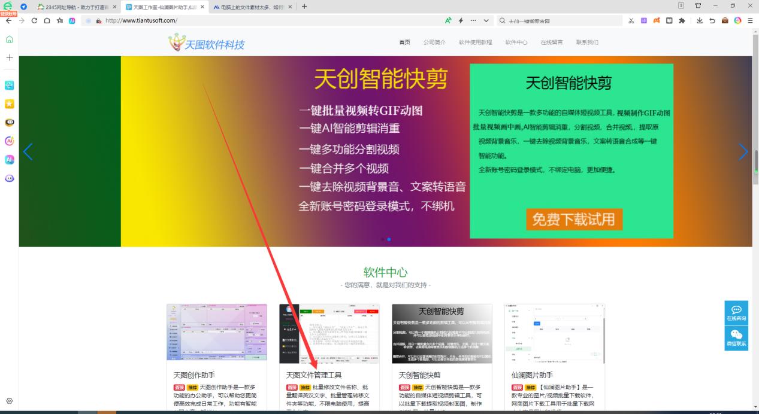Open the sidebar blue AI icon
Screen dimensions: 759x414
pos(9,160)
